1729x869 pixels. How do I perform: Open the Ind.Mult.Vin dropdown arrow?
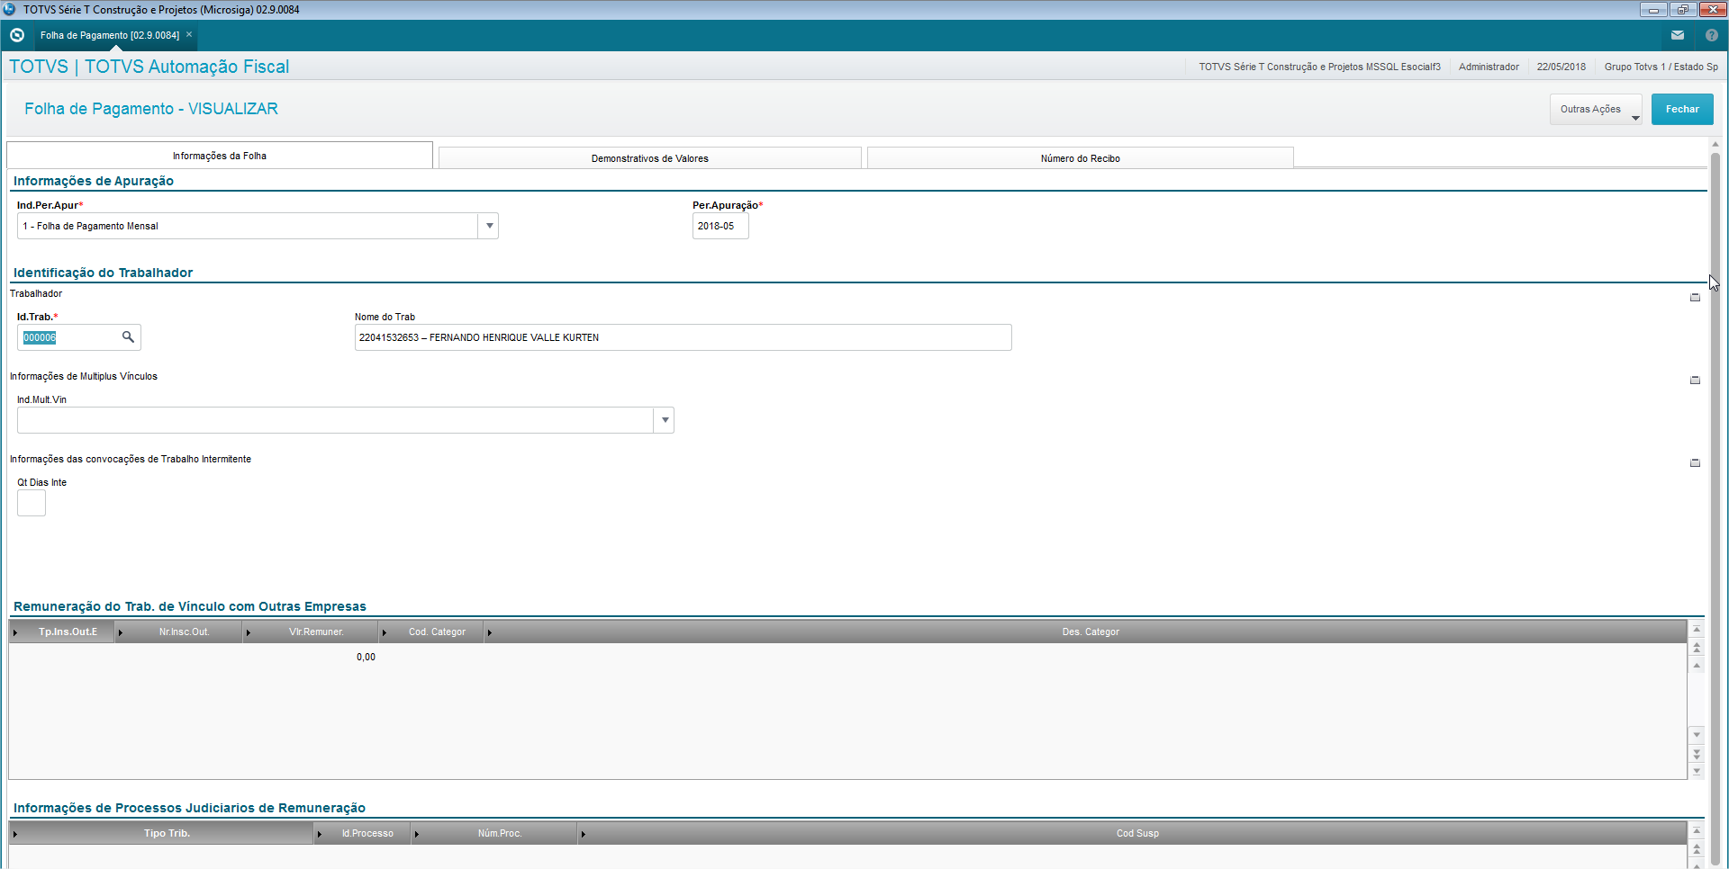pyautogui.click(x=665, y=420)
